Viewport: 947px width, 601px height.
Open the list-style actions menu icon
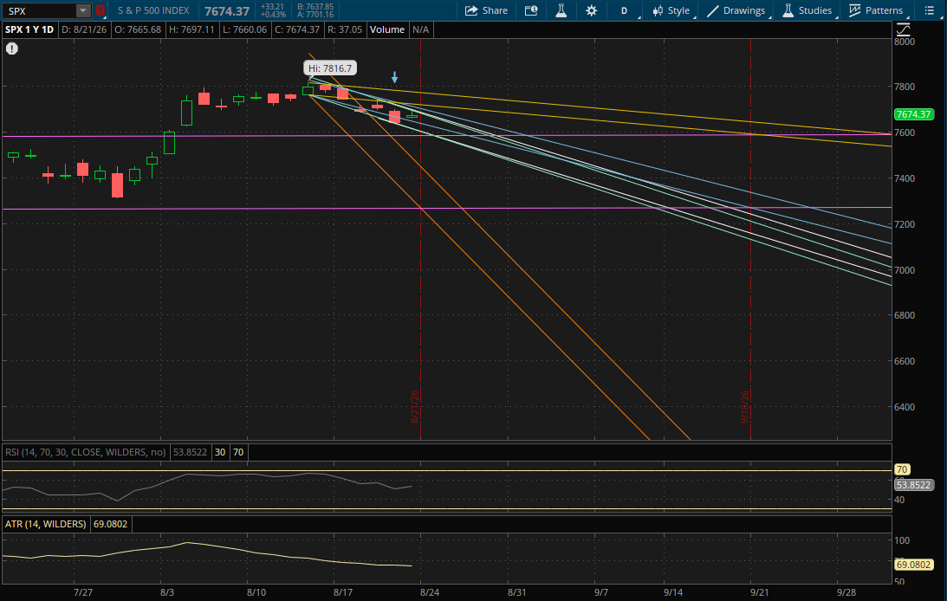[930, 10]
